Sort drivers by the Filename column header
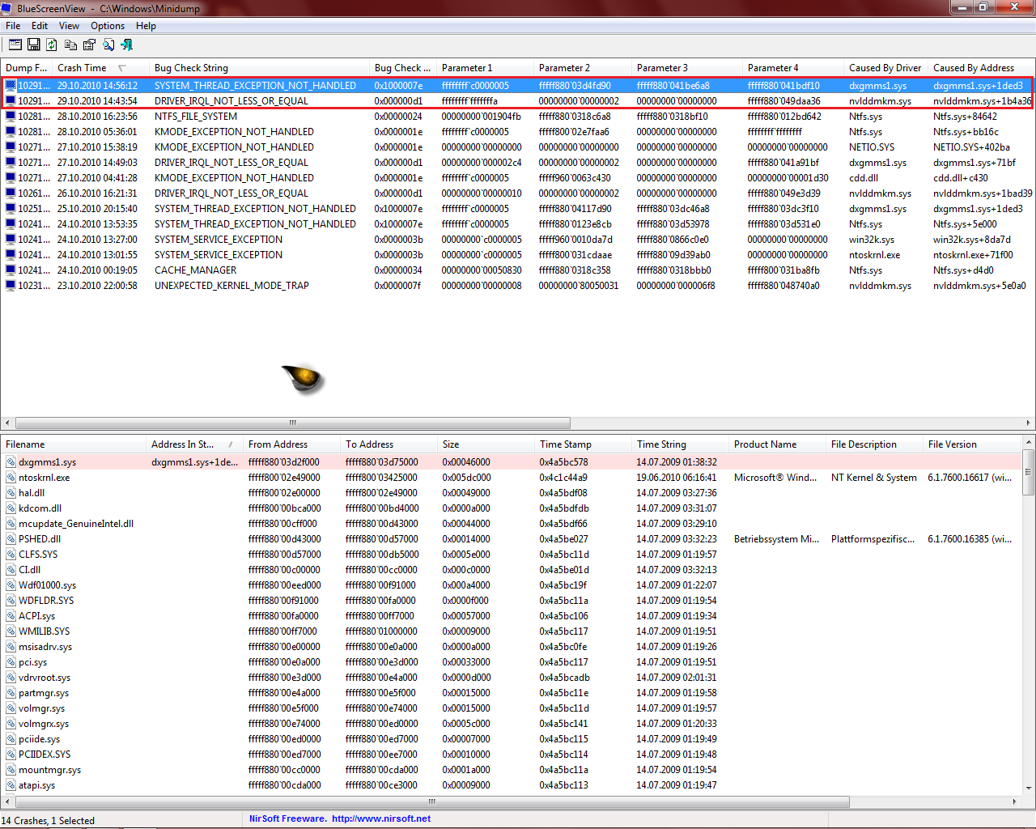Screen dimensions: 1036x829 point(74,444)
